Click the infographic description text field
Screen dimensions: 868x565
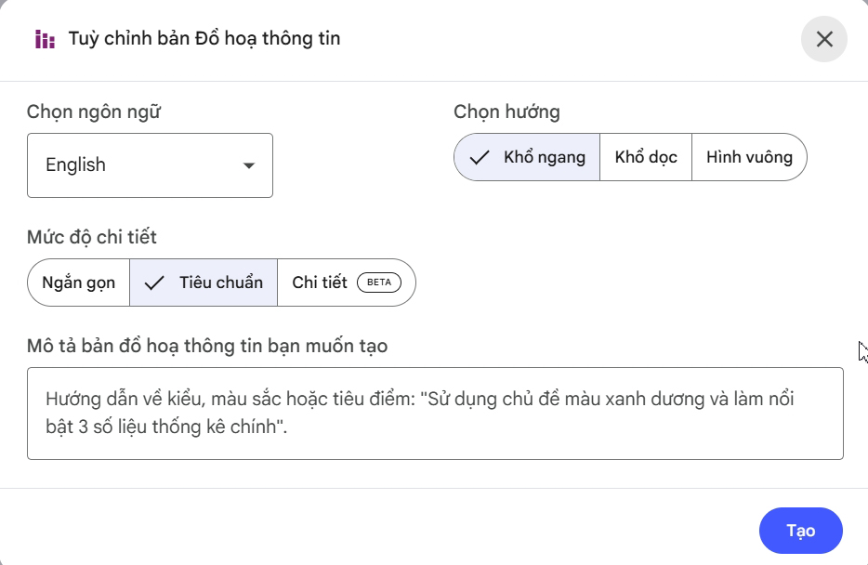[434, 414]
